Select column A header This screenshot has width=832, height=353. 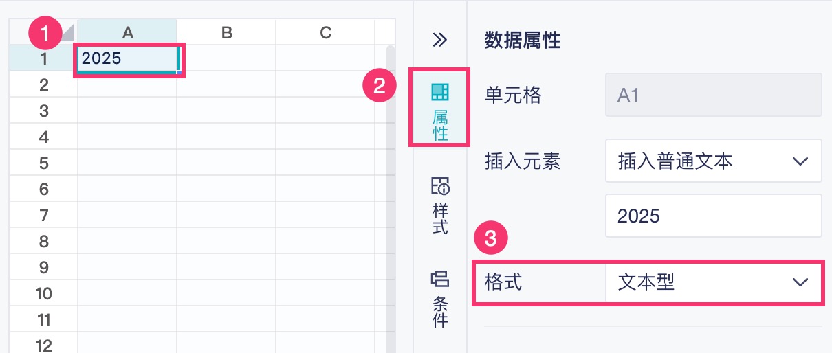[x=127, y=32]
